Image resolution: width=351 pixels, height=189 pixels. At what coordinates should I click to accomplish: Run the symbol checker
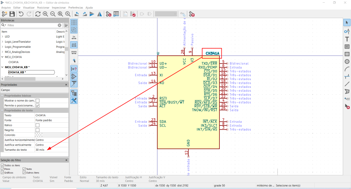[133, 14]
